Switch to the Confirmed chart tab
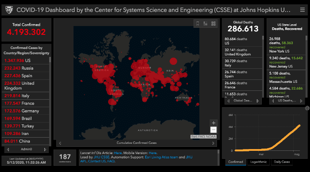The width and height of the screenshot is (310, 172). [x=236, y=162]
